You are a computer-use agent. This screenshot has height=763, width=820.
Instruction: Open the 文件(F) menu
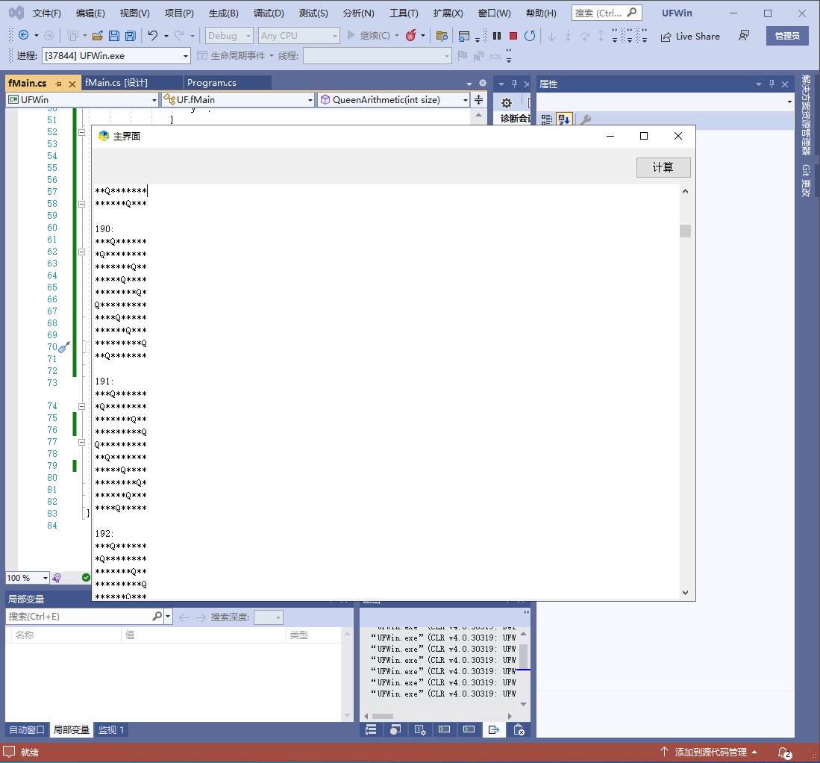(46, 13)
